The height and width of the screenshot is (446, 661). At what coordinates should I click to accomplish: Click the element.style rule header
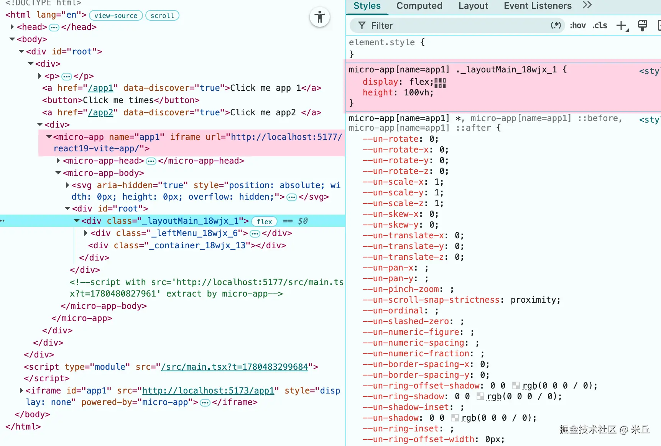[387, 42]
